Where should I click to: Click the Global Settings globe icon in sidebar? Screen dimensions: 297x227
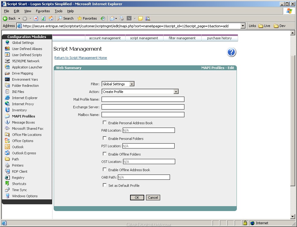(x=7, y=42)
